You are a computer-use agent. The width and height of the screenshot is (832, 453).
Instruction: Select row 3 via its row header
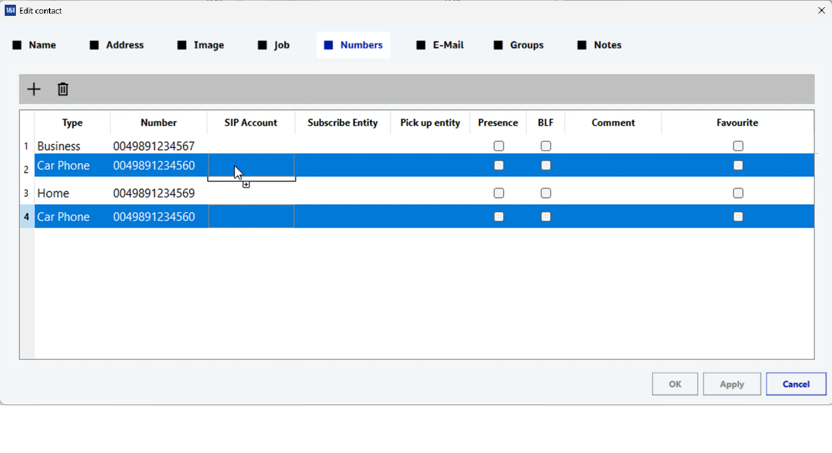27,193
